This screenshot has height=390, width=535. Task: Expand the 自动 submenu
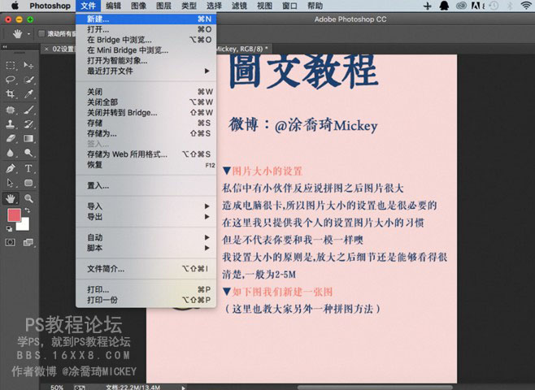pos(207,237)
